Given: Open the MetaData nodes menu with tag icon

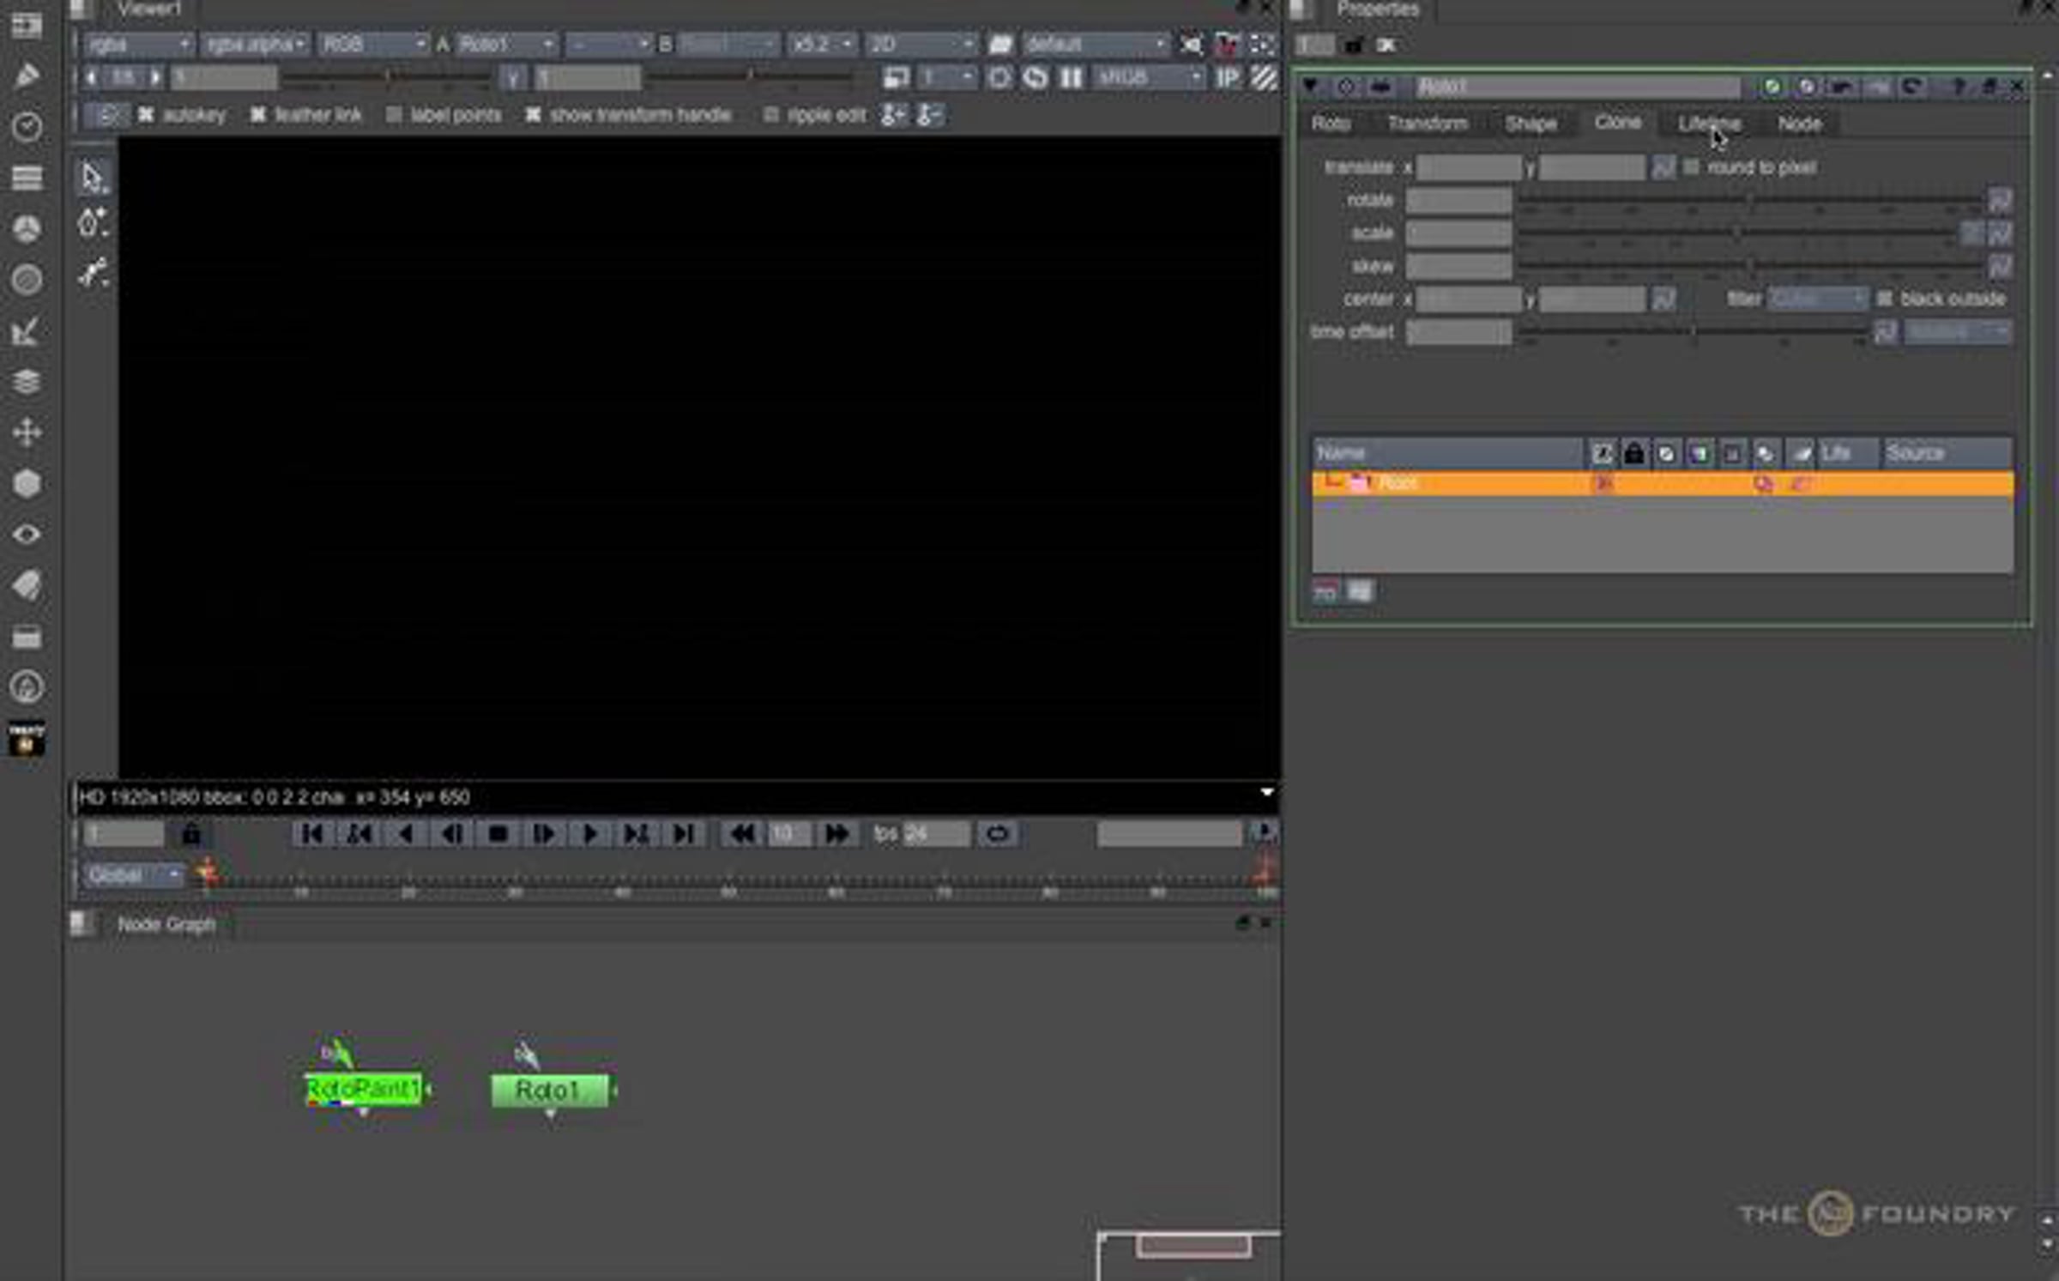Looking at the screenshot, I should point(27,586).
